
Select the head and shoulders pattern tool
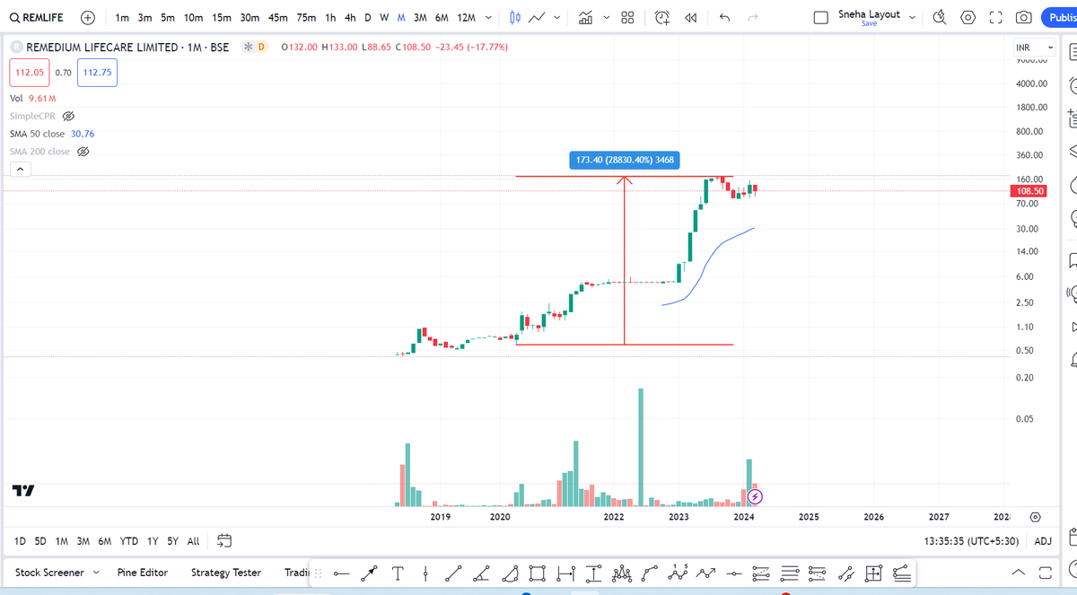coord(623,573)
